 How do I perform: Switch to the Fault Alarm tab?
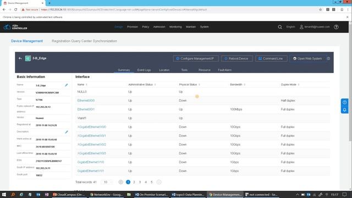click(225, 70)
